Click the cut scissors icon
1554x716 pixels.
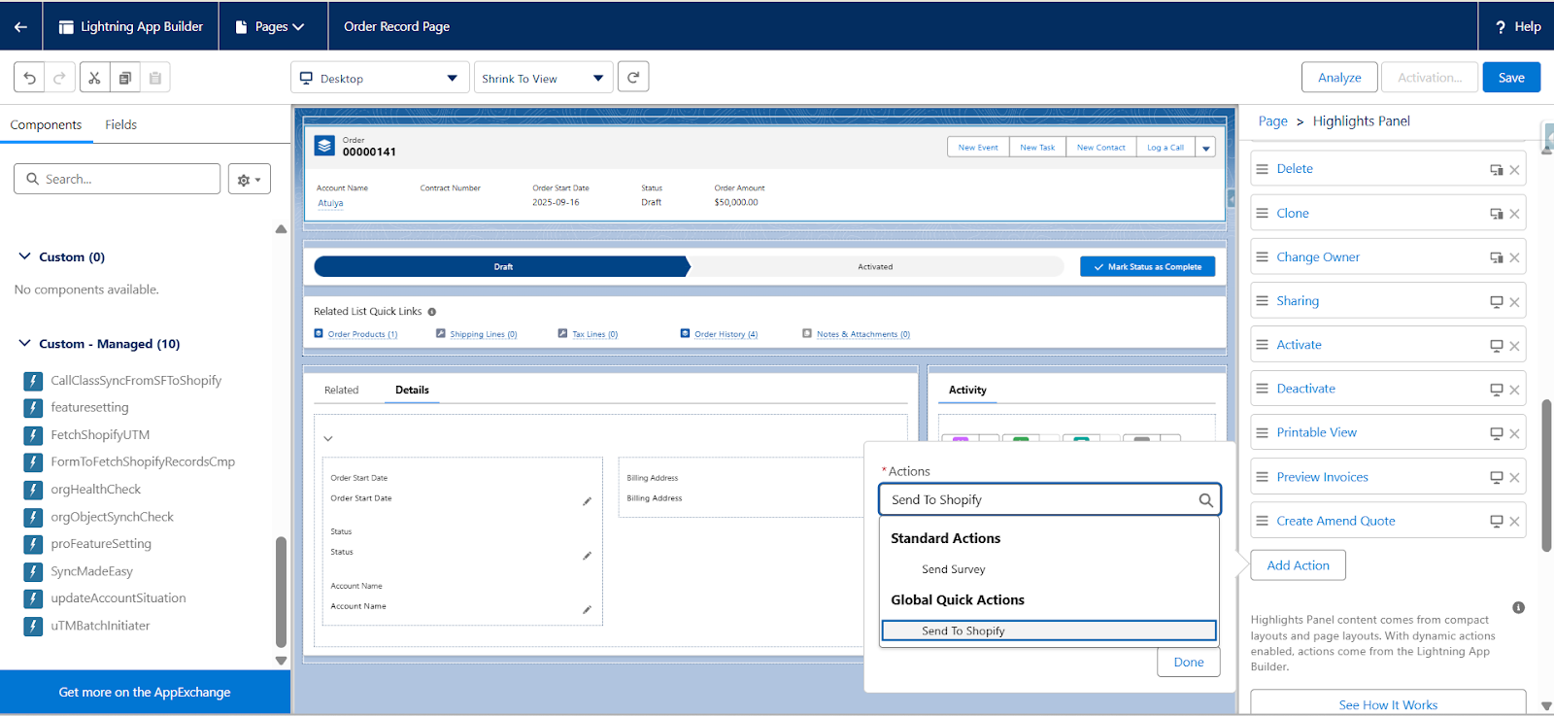click(x=94, y=78)
